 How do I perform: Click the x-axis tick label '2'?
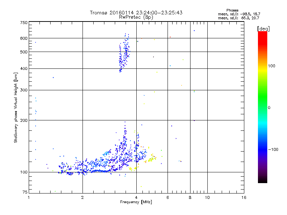coord(83,197)
